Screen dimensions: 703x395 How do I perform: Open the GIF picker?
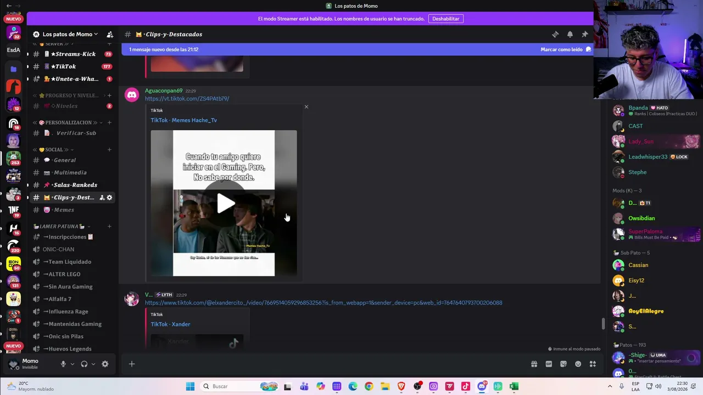tap(549, 364)
